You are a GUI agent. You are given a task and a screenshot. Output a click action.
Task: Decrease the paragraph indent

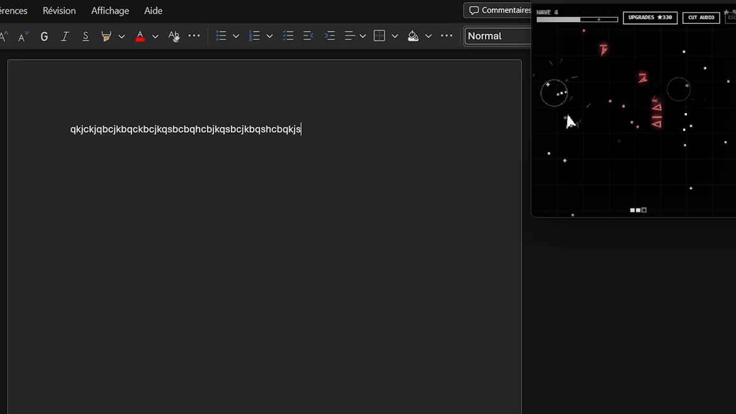pos(308,36)
